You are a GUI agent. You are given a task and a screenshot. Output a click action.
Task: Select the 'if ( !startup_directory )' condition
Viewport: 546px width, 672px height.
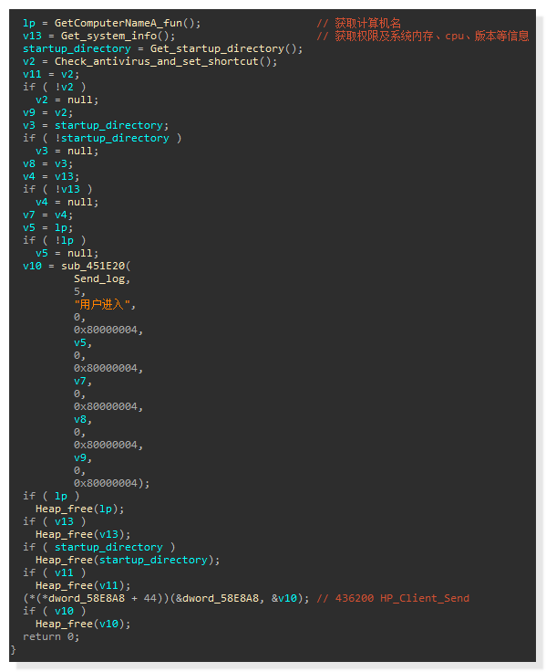pyautogui.click(x=102, y=138)
